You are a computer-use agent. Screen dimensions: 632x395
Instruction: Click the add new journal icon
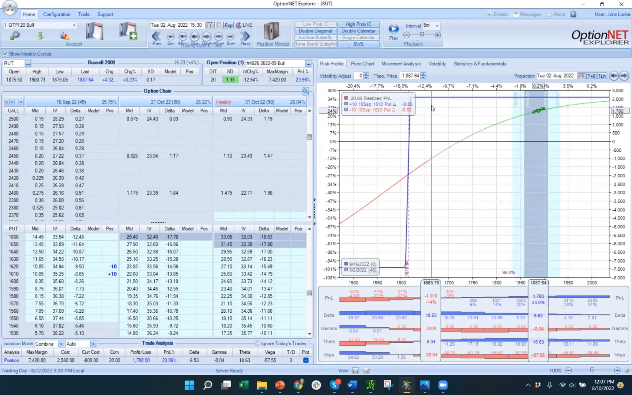coord(128,31)
